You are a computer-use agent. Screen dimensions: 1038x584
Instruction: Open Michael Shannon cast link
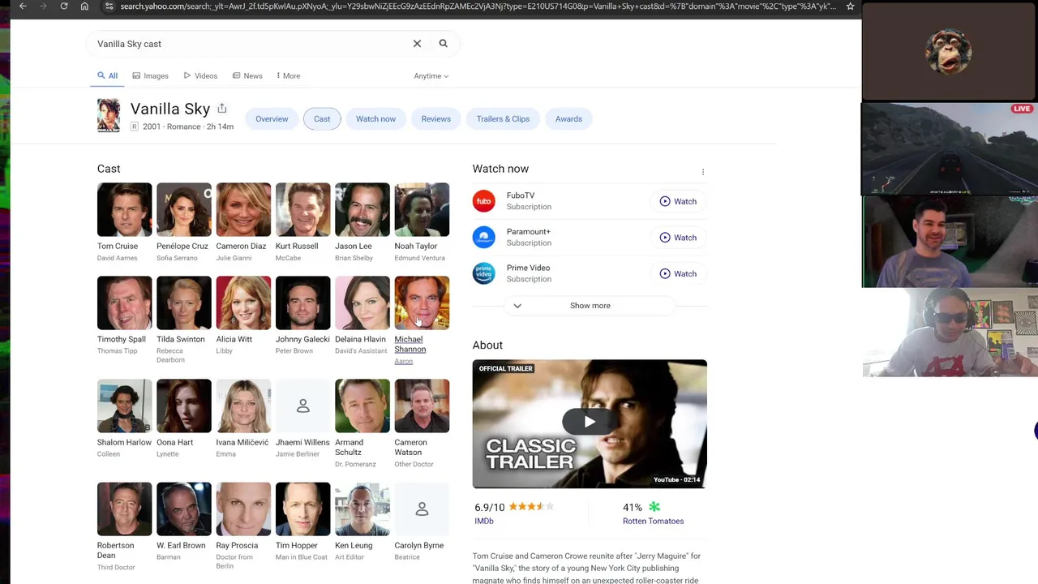(410, 344)
